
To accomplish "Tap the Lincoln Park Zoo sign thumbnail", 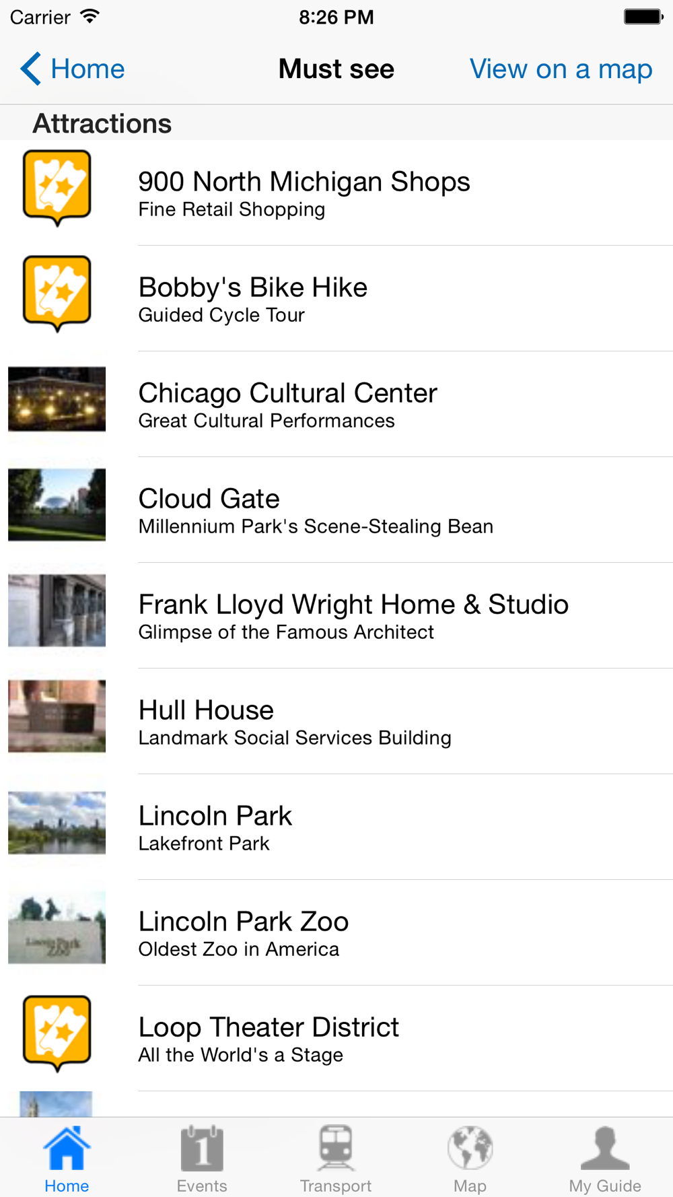I will 57,927.
